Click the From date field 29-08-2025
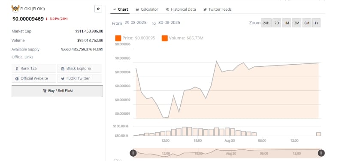The height and width of the screenshot is (161, 354). point(136,23)
